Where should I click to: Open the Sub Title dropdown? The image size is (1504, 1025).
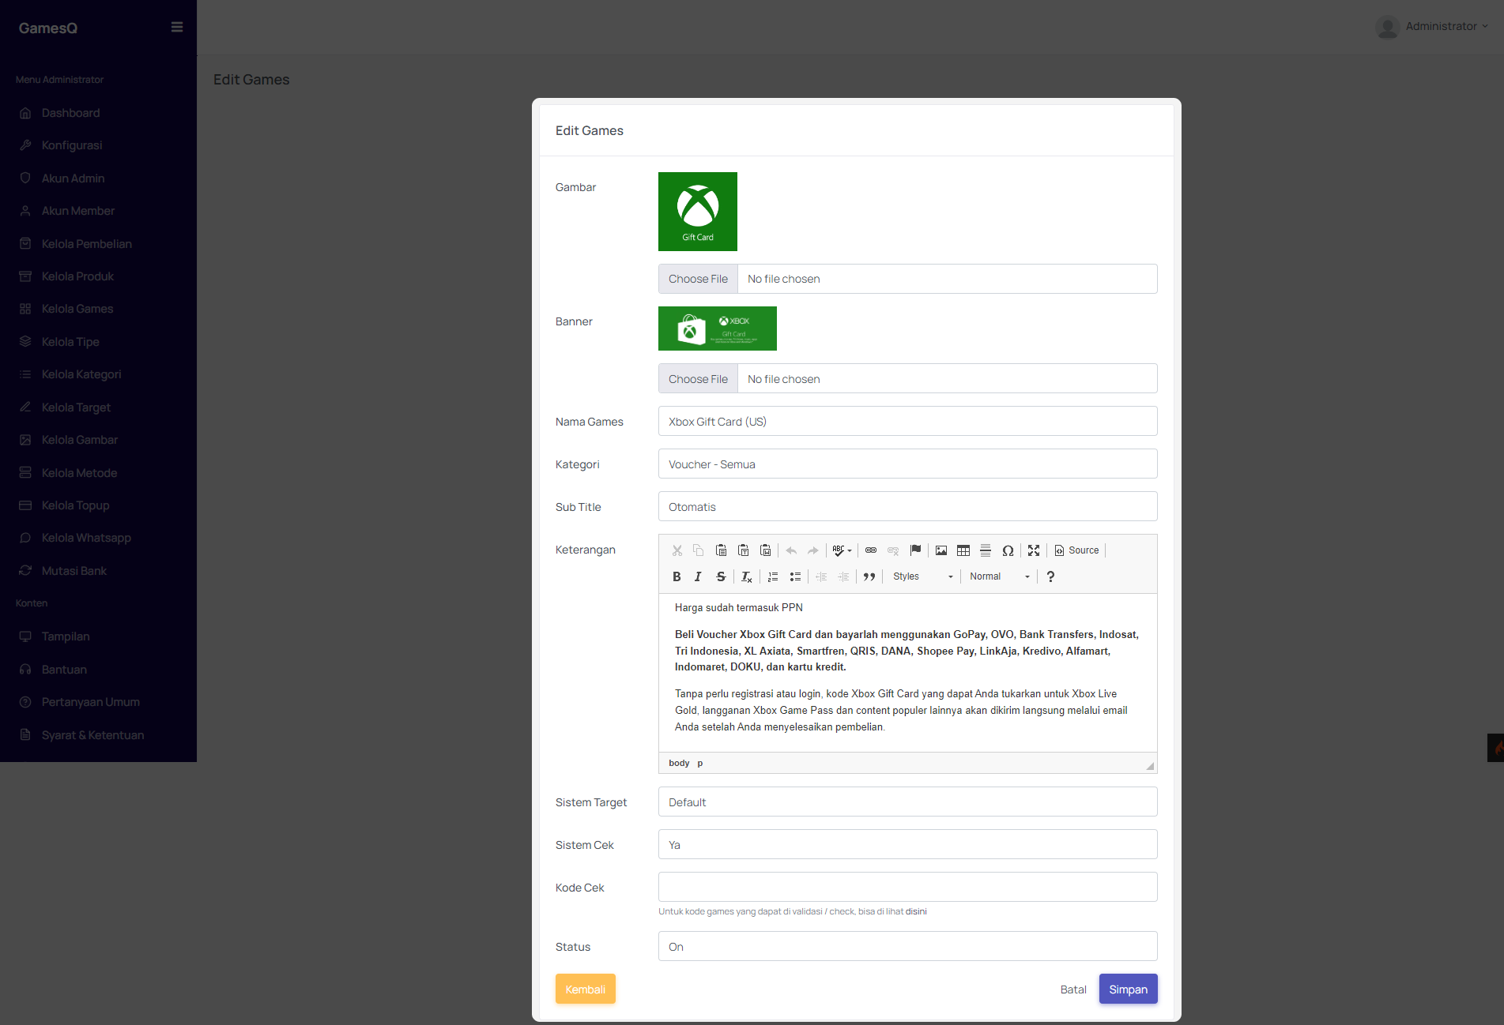(x=907, y=506)
